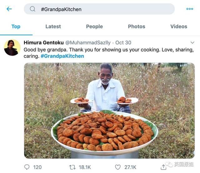Click the @MuhammadSazlly handle

point(88,42)
